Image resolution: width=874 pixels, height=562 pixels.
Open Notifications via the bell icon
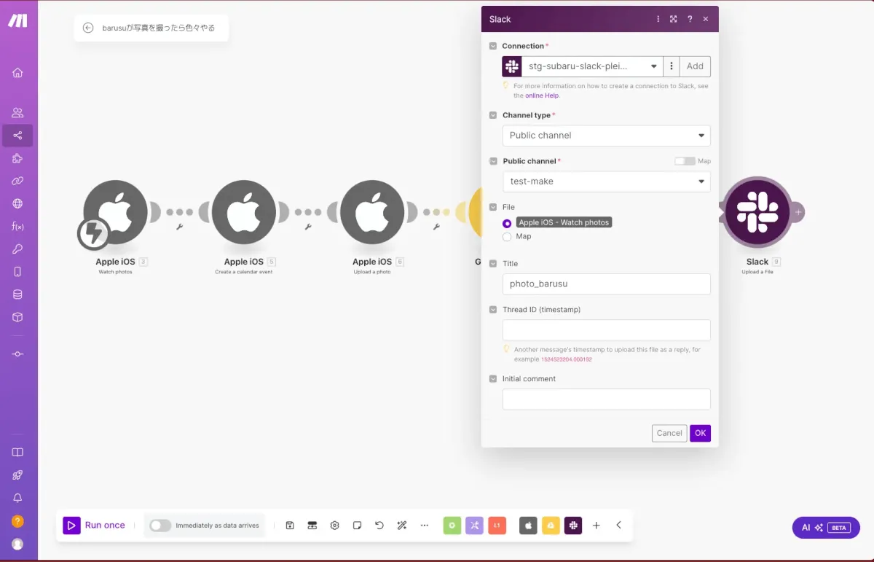click(x=17, y=498)
